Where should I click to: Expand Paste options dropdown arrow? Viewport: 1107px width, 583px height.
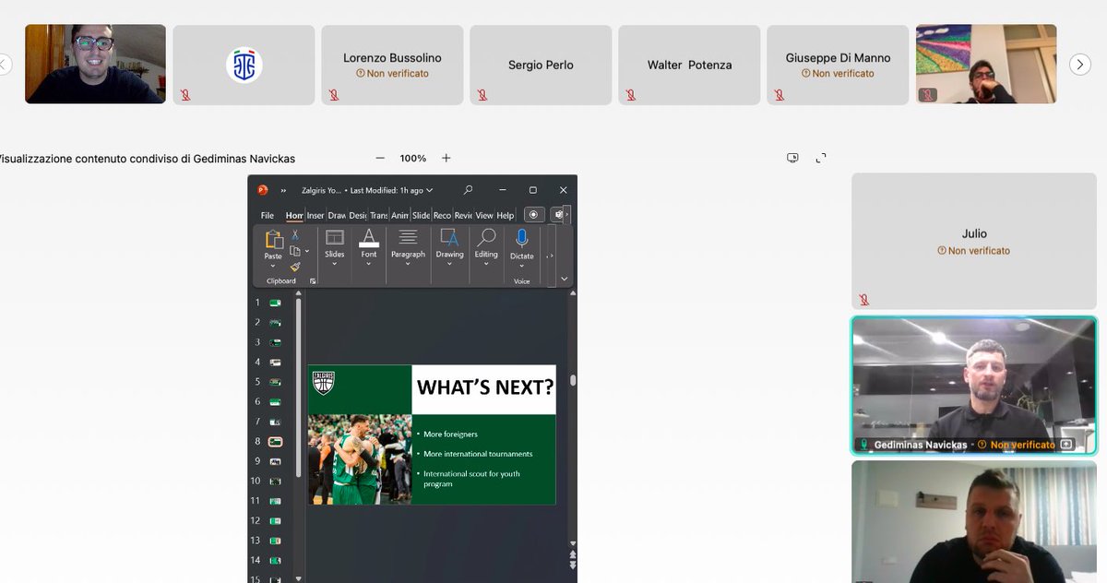tap(273, 267)
